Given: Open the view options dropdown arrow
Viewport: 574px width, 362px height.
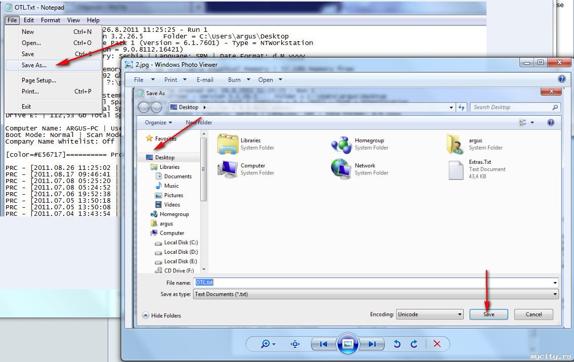Looking at the screenshot, I should [532, 123].
